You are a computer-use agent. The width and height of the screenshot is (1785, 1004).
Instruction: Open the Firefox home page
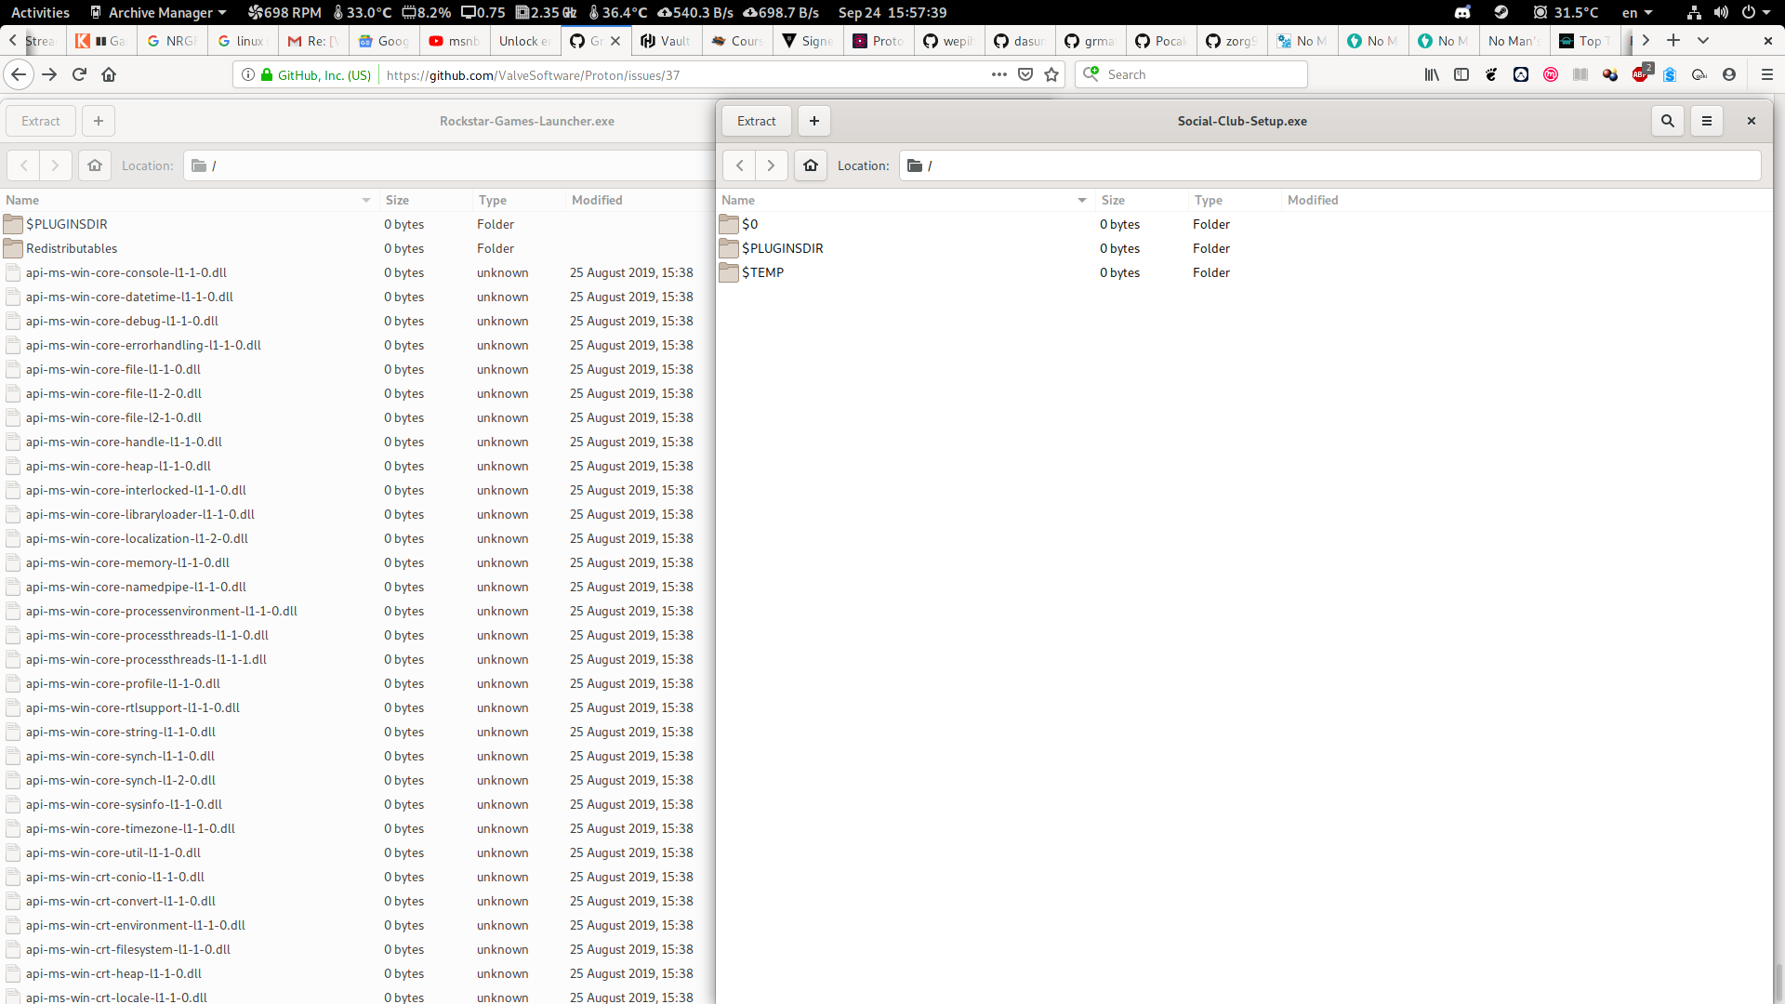coord(109,74)
